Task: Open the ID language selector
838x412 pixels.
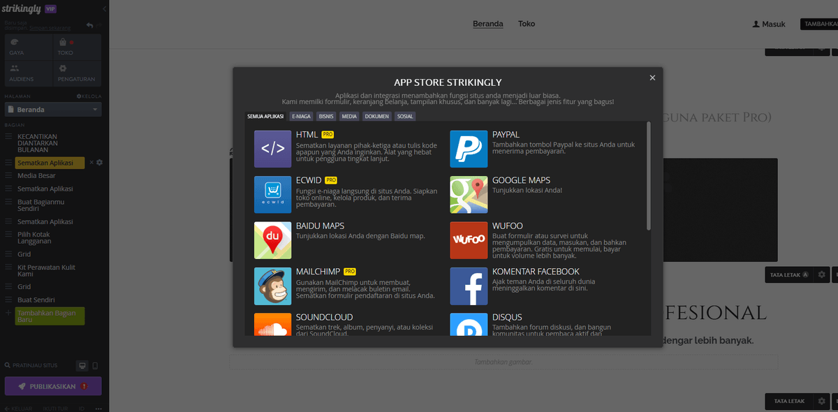Action: 80,409
